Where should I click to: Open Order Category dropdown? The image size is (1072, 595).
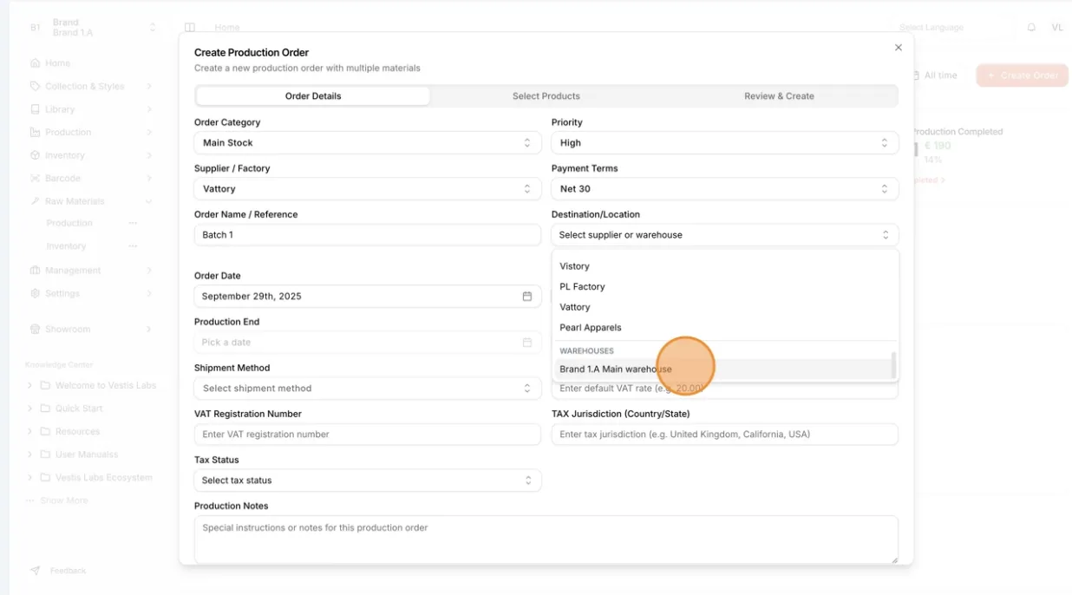click(368, 143)
